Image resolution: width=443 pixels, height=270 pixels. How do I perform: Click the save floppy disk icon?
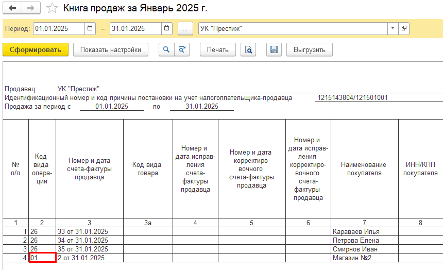[x=274, y=49]
